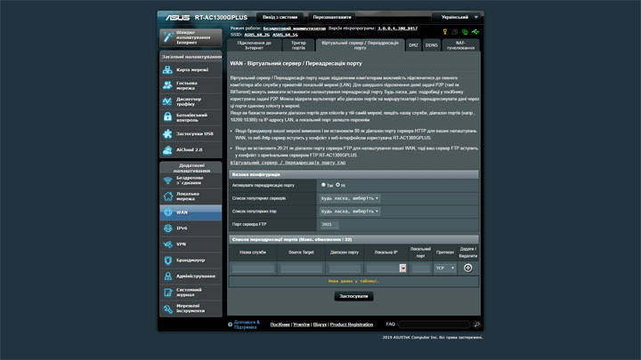641x360 pixels.
Task: Open the Product Registration footer link
Action: click(352, 324)
